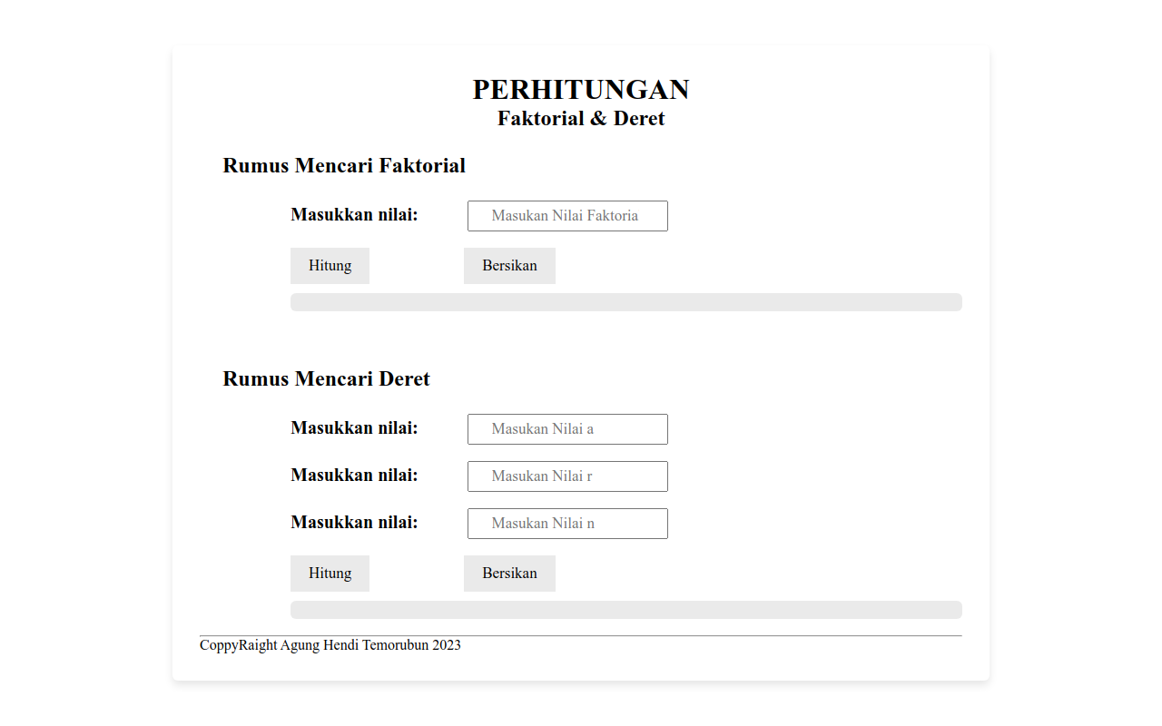Focus the Masukan Nilai a field

(567, 429)
